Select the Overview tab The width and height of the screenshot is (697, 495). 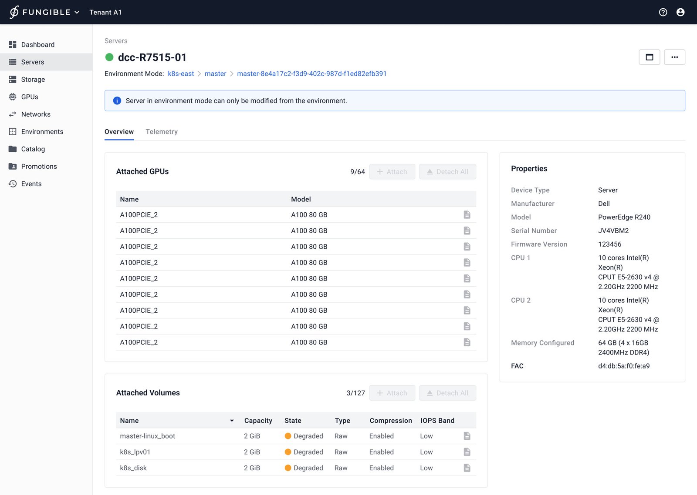pos(119,132)
